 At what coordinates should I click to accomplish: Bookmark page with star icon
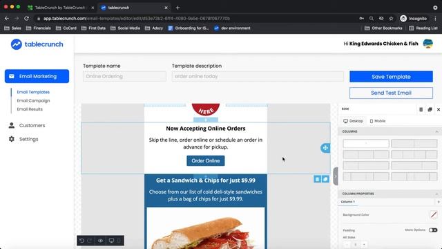tap(391, 19)
